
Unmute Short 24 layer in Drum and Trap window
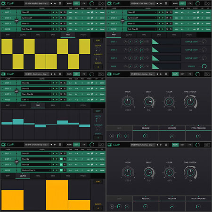pos(61,159)
